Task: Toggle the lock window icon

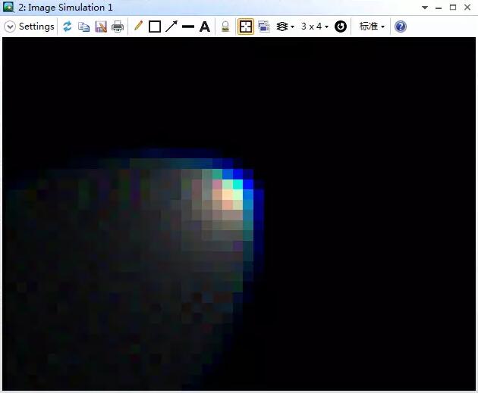Action: coord(225,27)
